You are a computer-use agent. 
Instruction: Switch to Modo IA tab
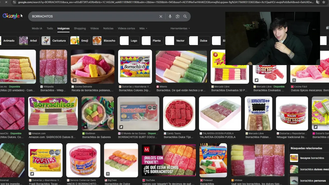[37, 28]
